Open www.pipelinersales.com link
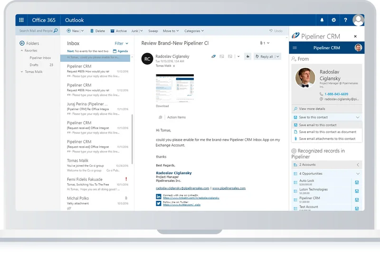The width and height of the screenshot is (380, 253). pyautogui.click(x=229, y=188)
